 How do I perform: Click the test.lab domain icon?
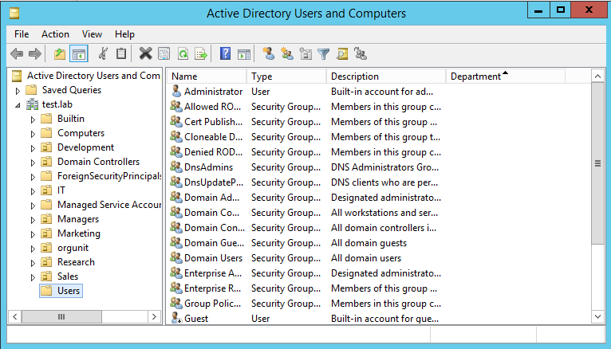pos(32,104)
